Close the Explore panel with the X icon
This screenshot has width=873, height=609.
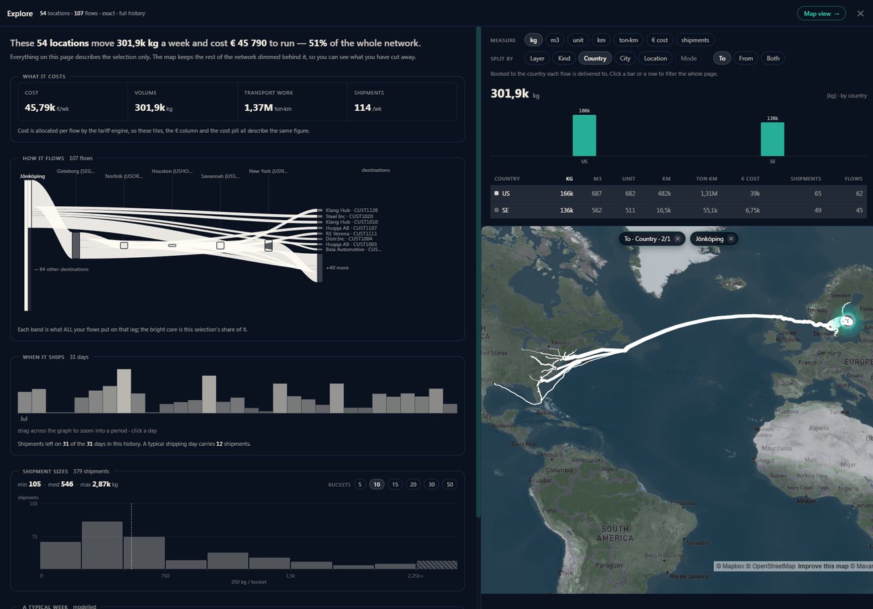pos(860,13)
